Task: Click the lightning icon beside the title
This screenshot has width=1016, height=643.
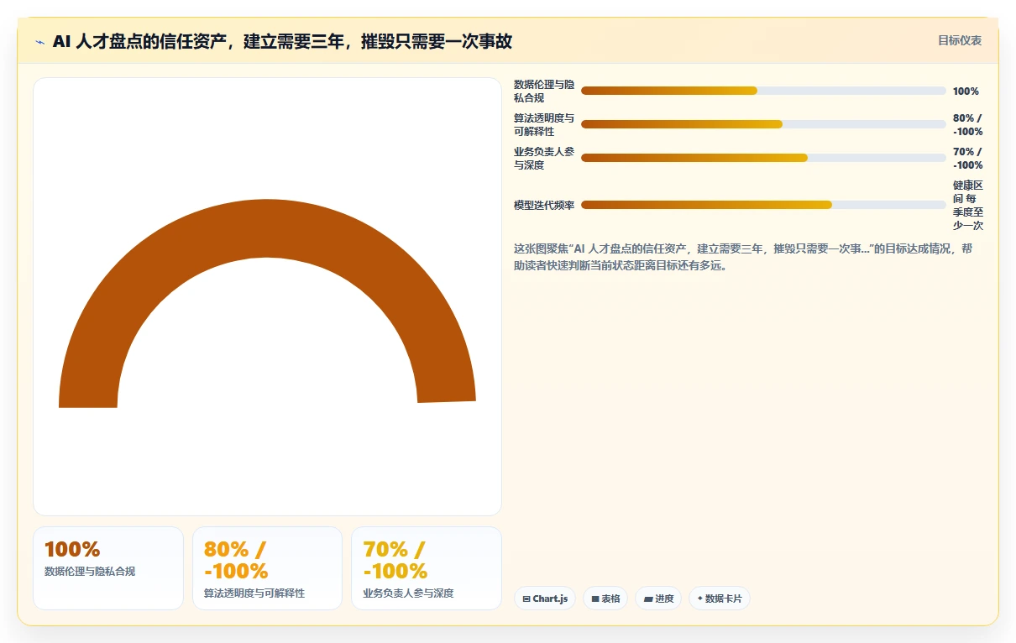Action: pyautogui.click(x=39, y=42)
